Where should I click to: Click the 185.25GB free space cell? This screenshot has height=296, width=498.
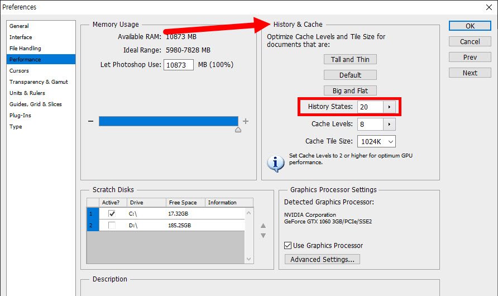[179, 226]
